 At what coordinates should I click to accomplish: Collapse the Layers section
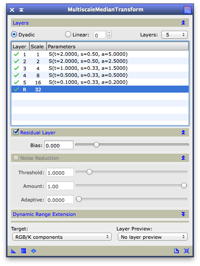click(x=183, y=22)
